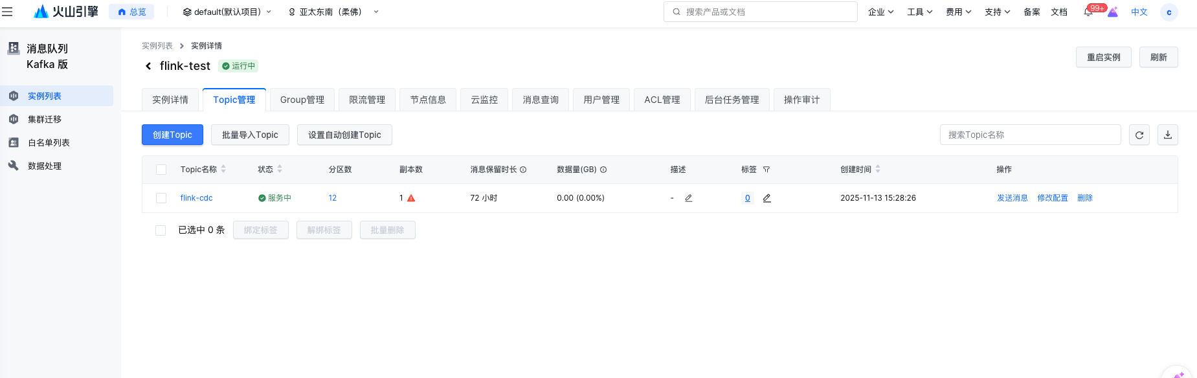Open the ACL管理 tab
Screen dimensions: 1197x378
(x=662, y=100)
